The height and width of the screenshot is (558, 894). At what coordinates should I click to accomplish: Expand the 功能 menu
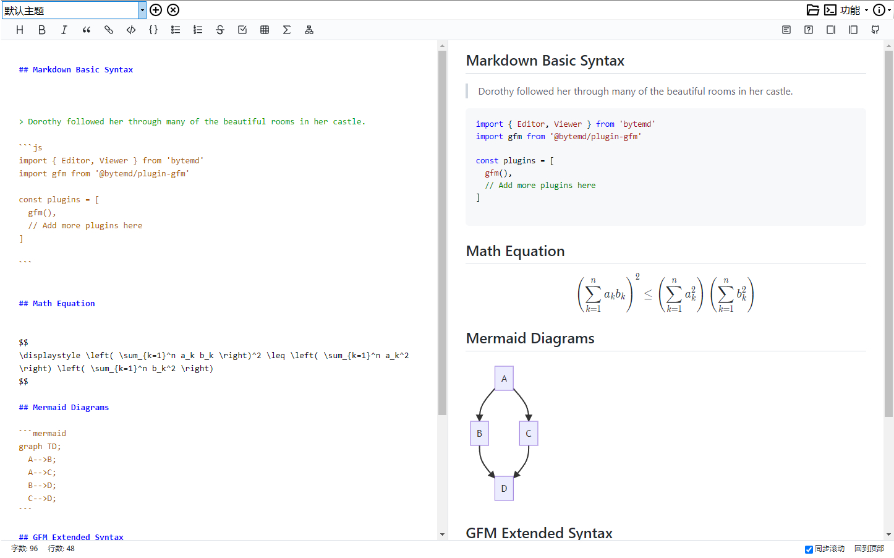pos(854,10)
